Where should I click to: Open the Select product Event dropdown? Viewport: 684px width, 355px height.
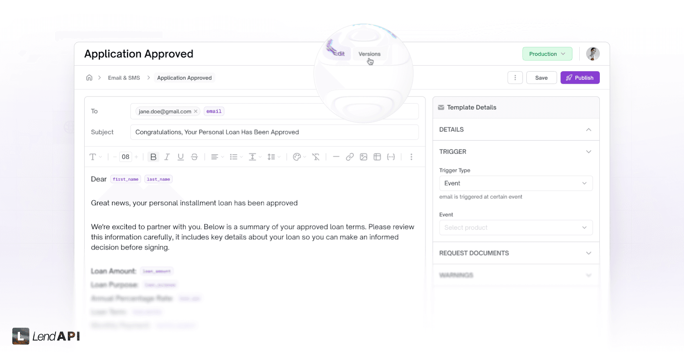click(515, 227)
